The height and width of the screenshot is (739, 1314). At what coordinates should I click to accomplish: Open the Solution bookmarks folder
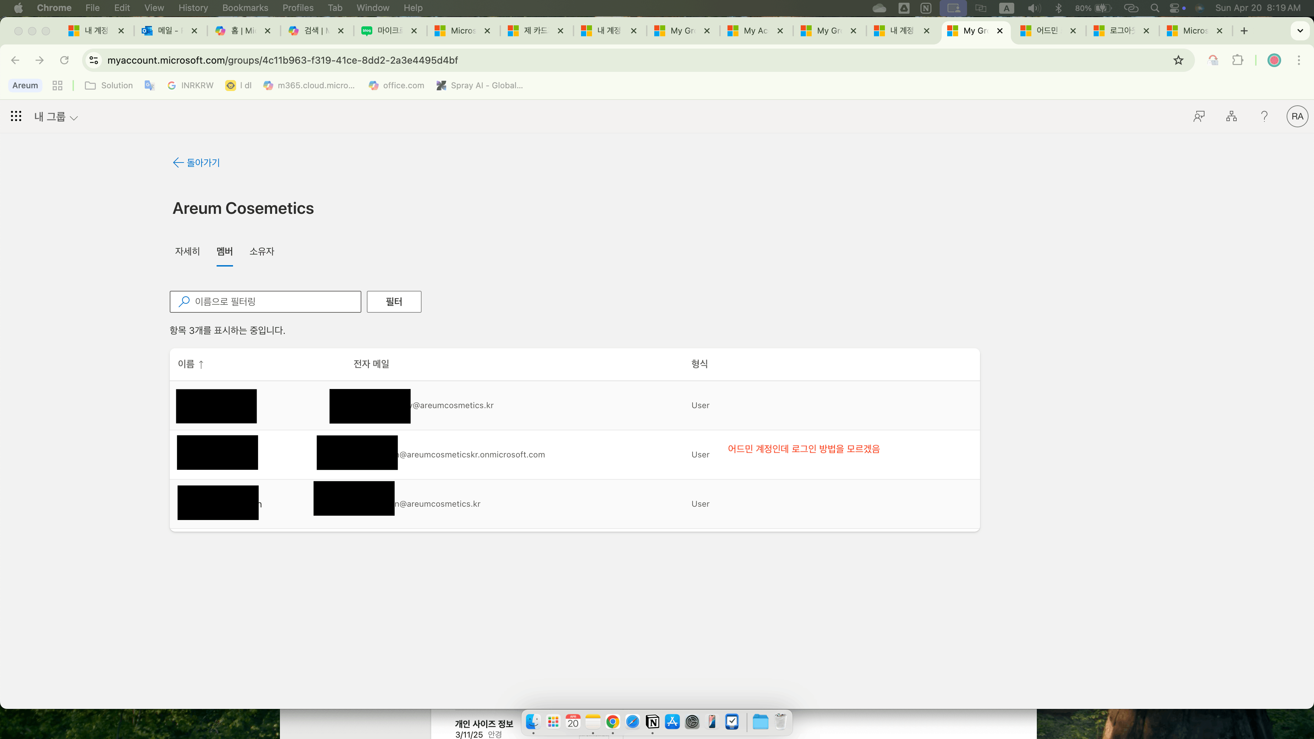tap(109, 86)
